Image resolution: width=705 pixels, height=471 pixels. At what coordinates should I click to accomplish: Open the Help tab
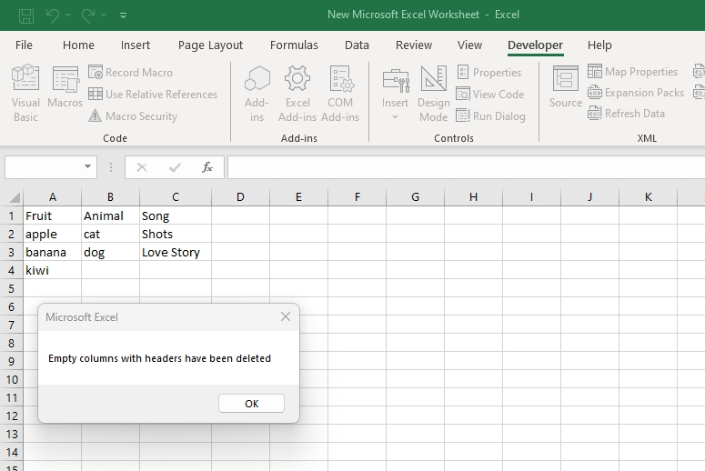tap(599, 45)
